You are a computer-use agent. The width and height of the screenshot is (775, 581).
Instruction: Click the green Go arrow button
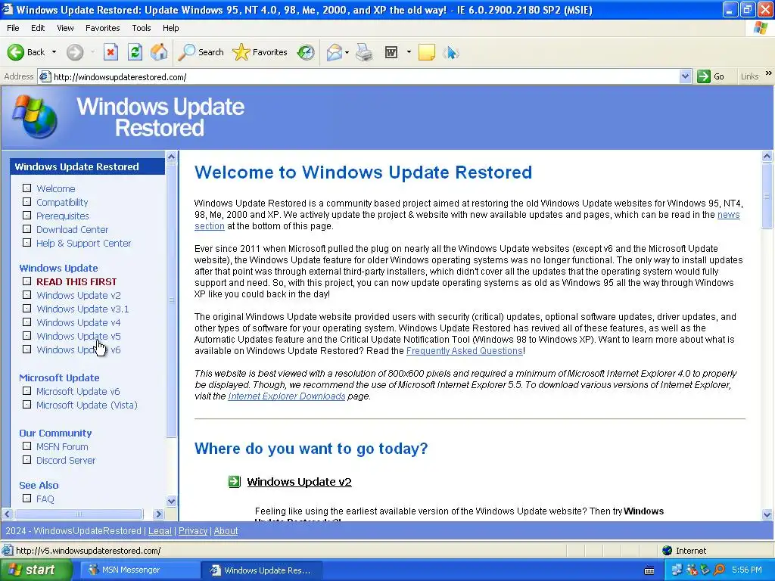(x=704, y=76)
